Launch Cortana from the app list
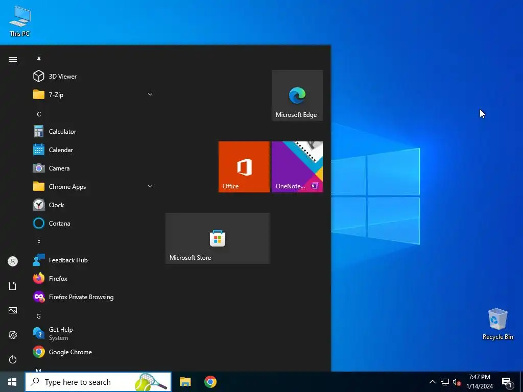The width and height of the screenshot is (523, 392). pyautogui.click(x=93, y=224)
